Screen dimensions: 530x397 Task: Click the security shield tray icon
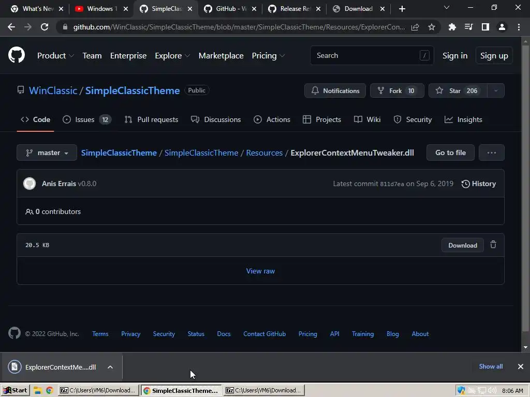pos(461,391)
